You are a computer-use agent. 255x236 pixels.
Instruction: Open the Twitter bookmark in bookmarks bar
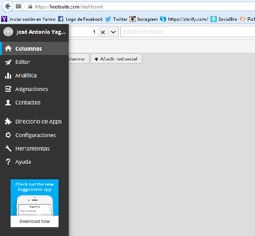coord(116,19)
